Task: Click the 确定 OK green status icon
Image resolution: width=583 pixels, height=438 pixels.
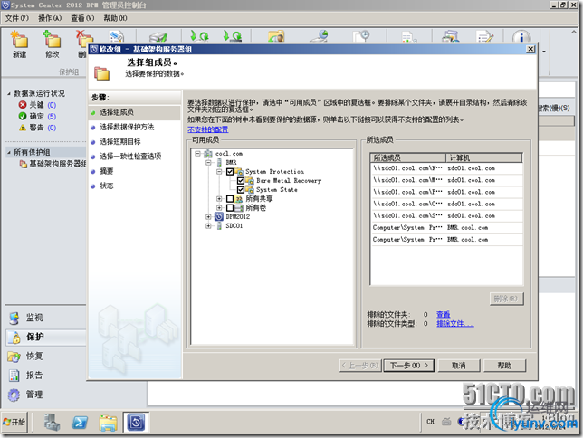Action: [x=23, y=117]
